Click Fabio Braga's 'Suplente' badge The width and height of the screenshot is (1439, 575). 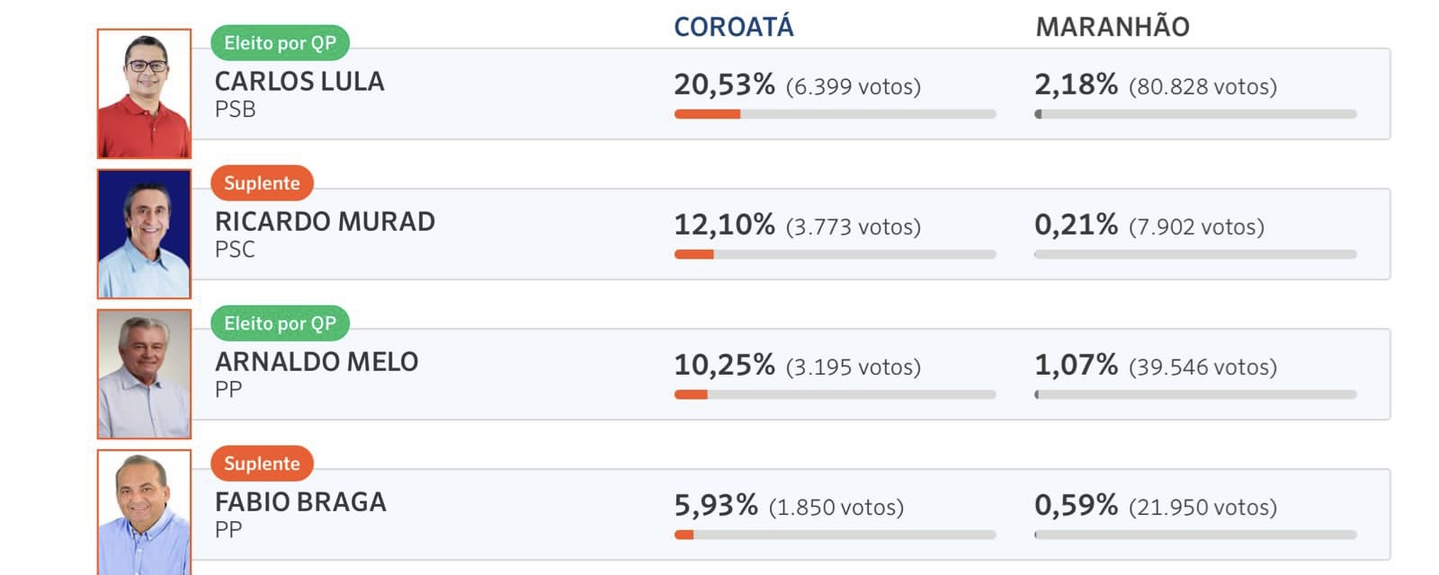[x=262, y=464]
